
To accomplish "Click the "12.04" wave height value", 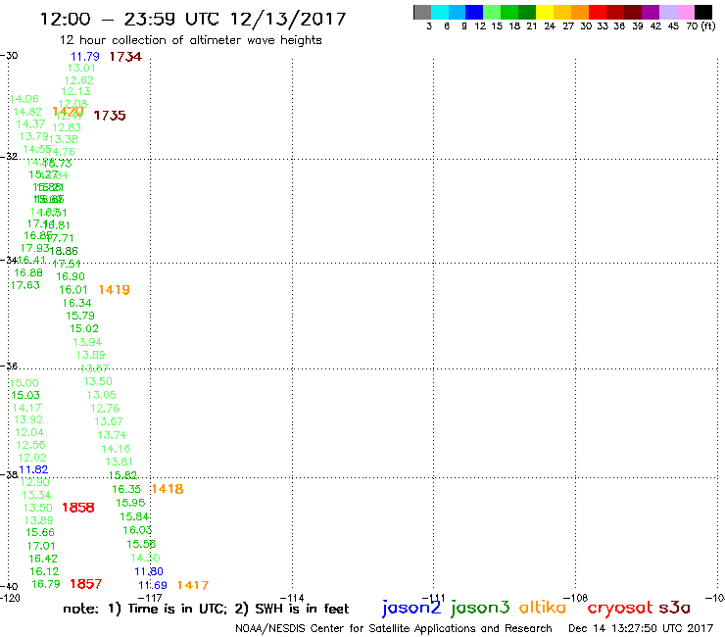I will tap(29, 432).
